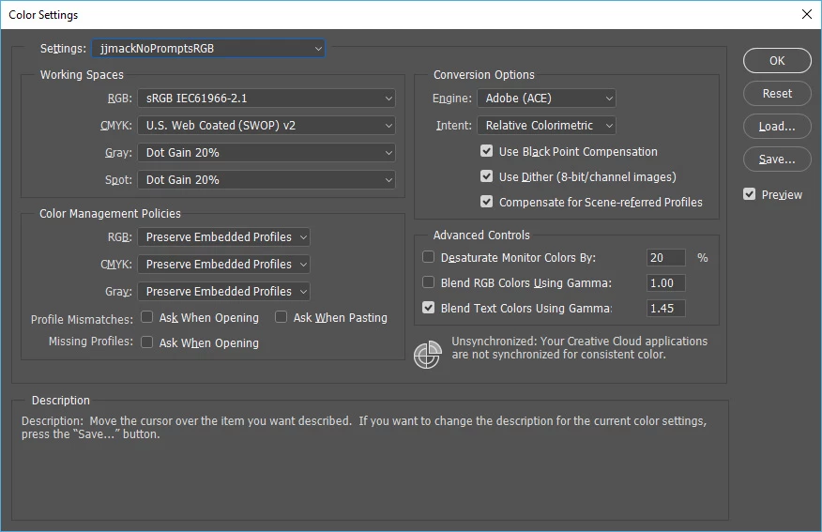Click the desaturate percent field showing 20
Screen dimensions: 822x532
click(666, 257)
